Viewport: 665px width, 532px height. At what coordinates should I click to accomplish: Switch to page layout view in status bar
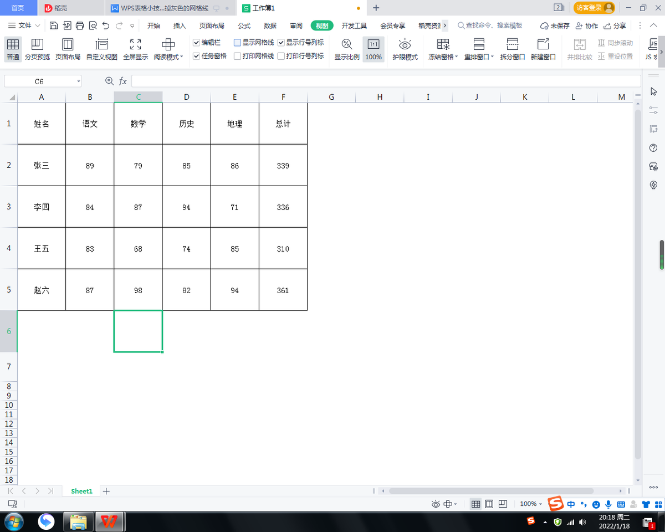click(x=489, y=504)
